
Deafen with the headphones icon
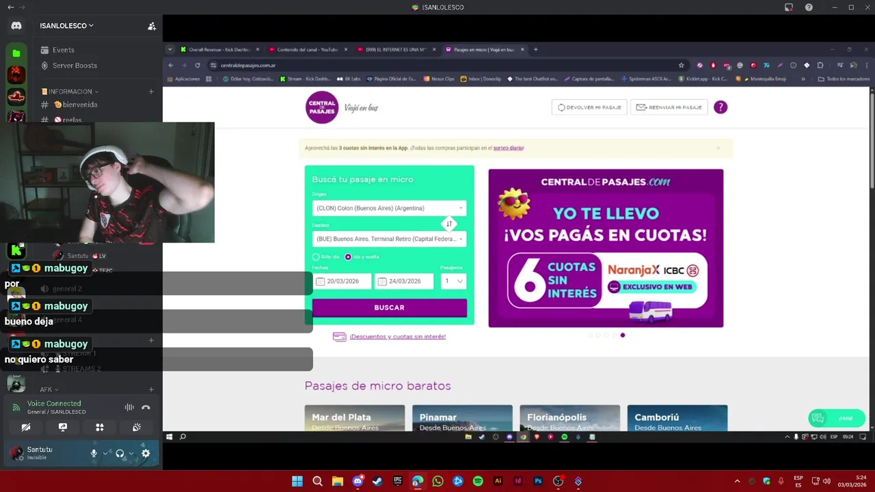[x=120, y=453]
